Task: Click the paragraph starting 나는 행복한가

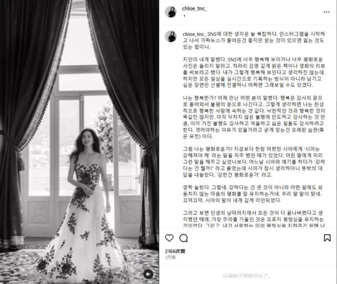Action: click(x=254, y=117)
